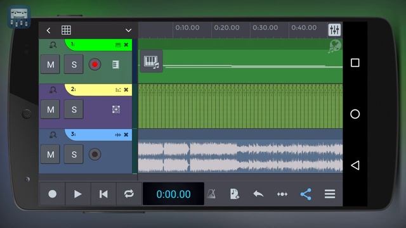
Task: Arm record on track 3
Action: 95,155
